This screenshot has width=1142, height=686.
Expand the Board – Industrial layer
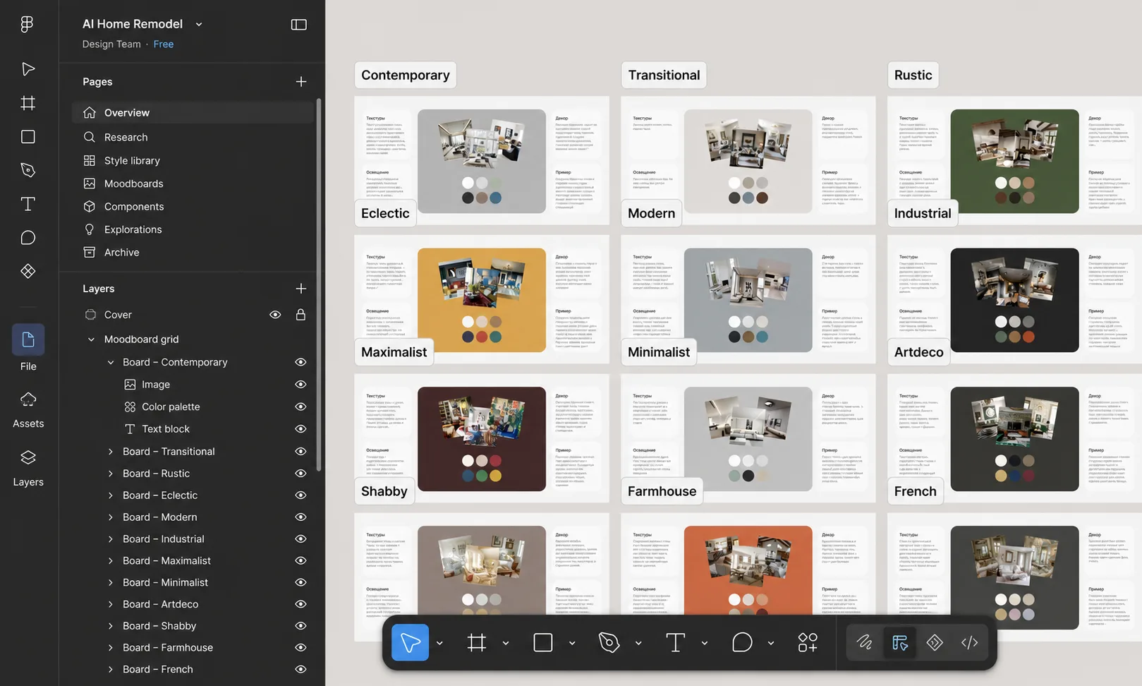point(110,539)
